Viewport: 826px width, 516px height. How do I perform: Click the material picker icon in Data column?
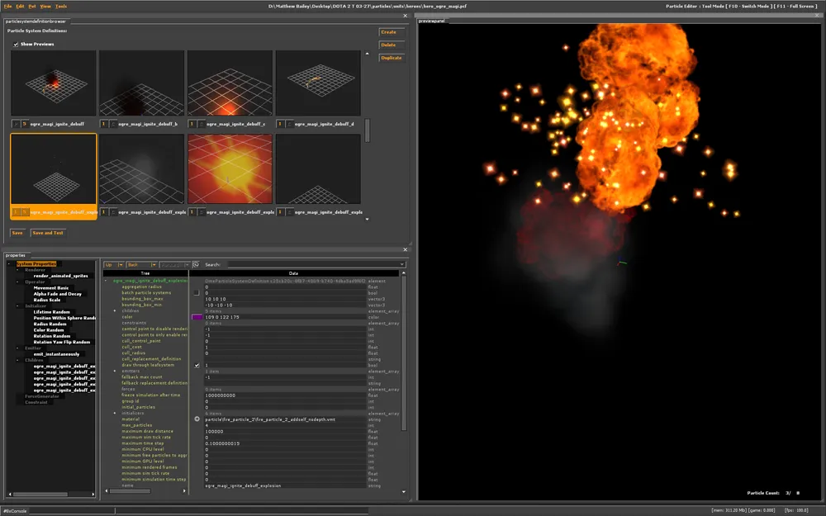pos(197,419)
